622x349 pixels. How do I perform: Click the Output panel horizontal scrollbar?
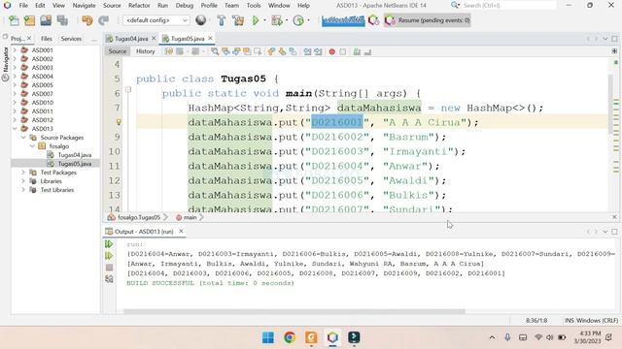(x=294, y=311)
